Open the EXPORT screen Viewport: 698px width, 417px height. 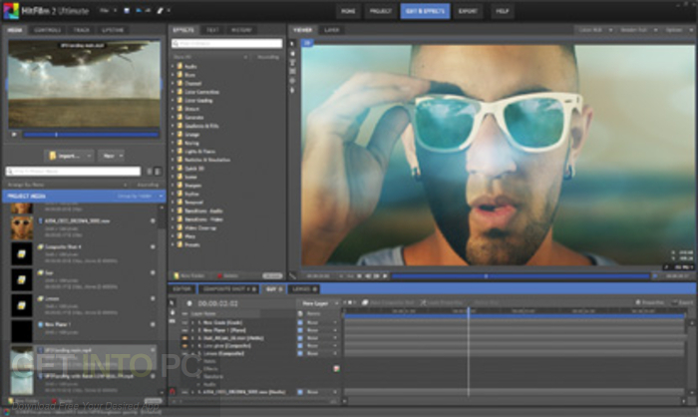tap(468, 11)
